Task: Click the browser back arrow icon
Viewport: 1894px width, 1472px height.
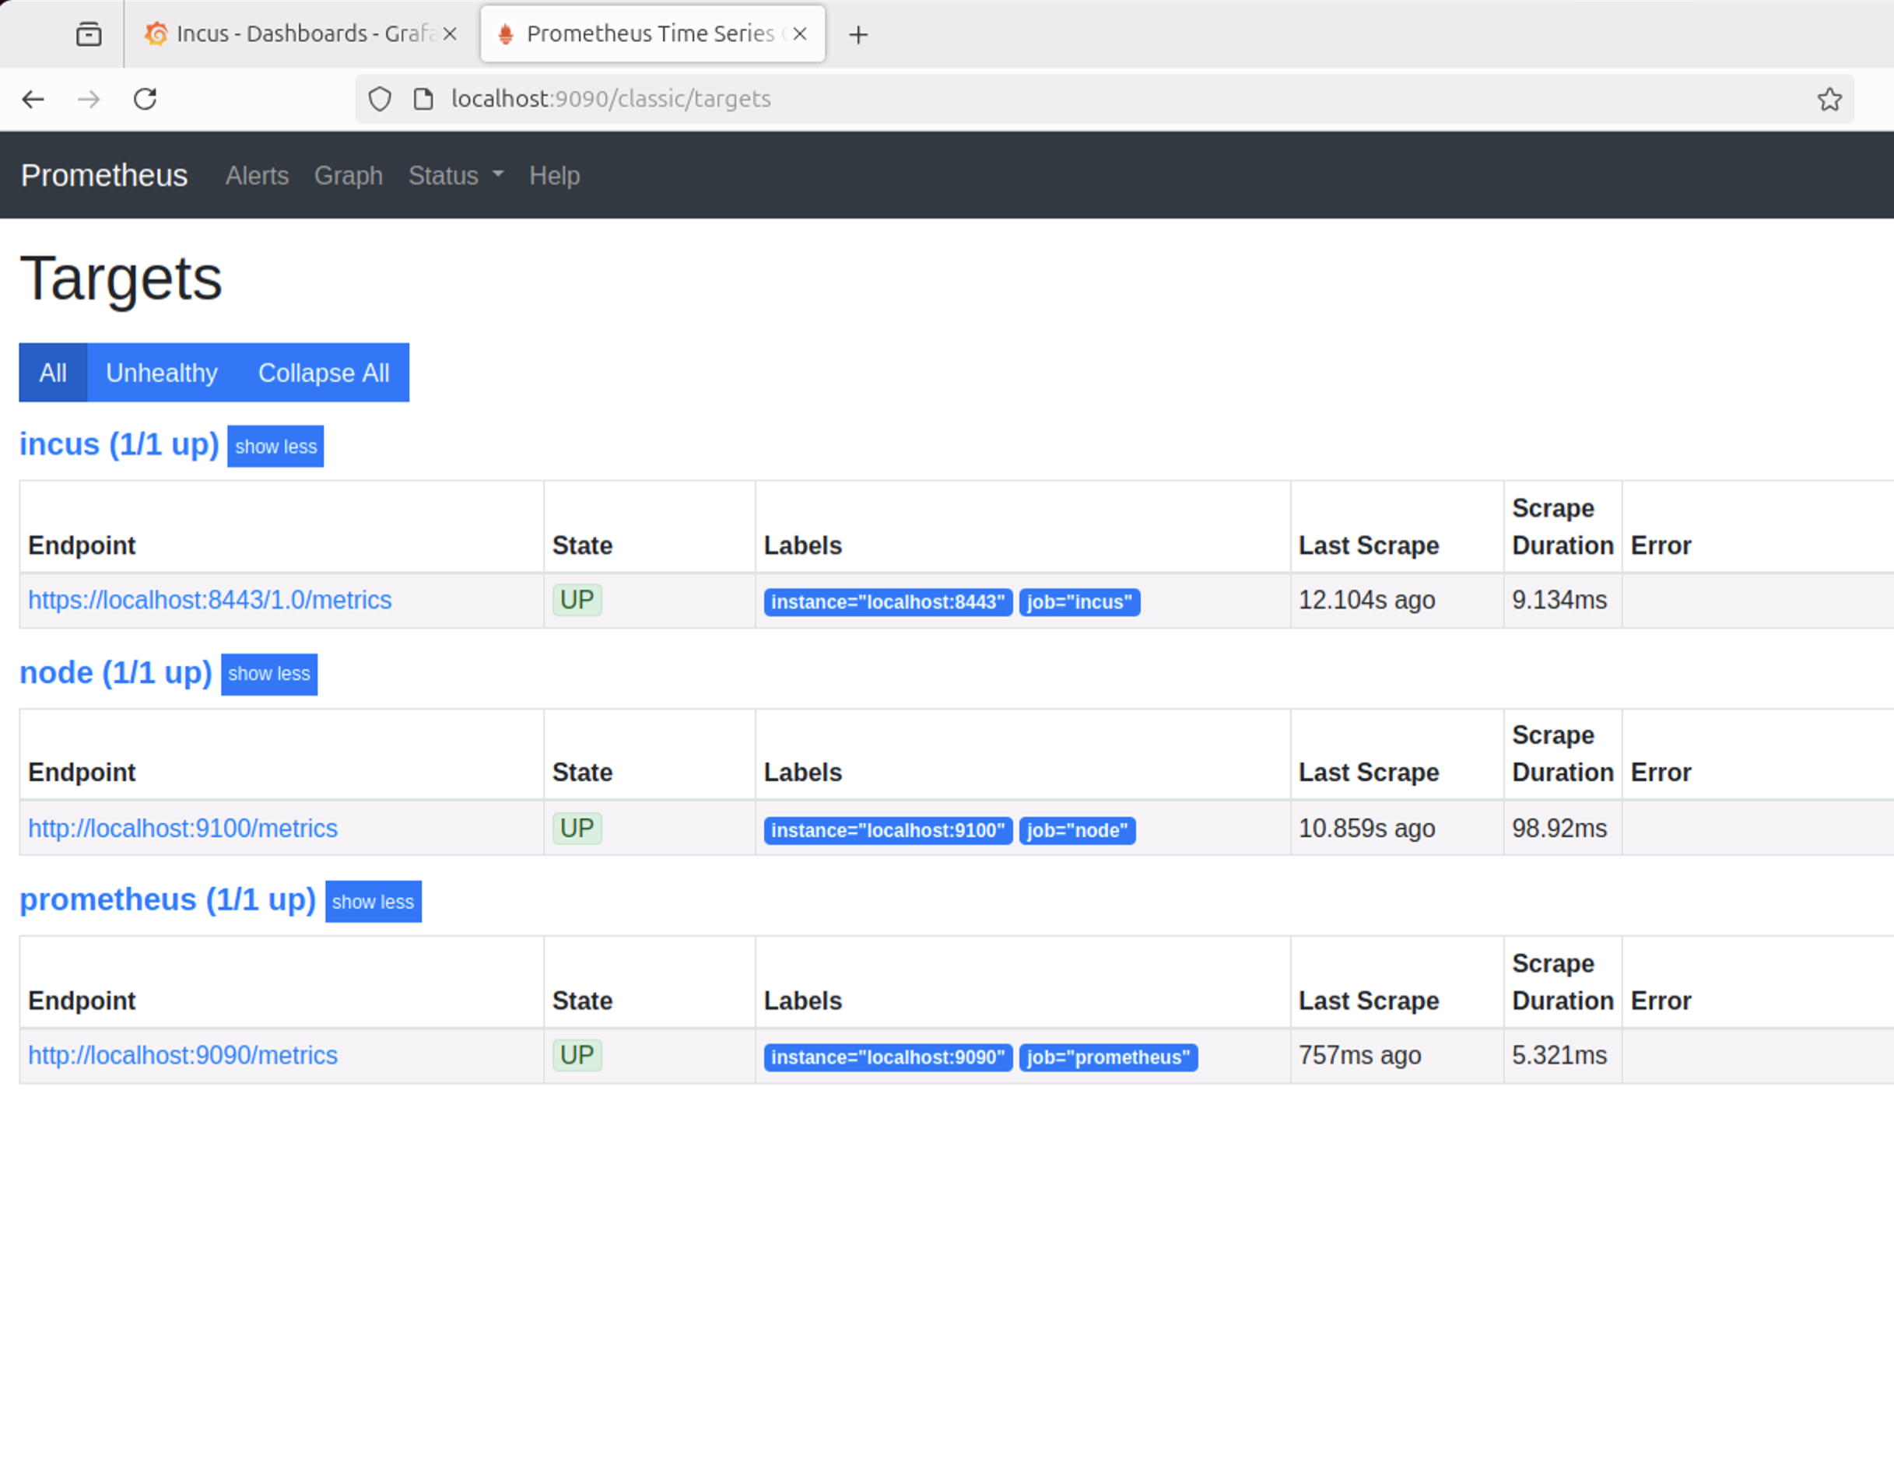Action: pyautogui.click(x=33, y=99)
